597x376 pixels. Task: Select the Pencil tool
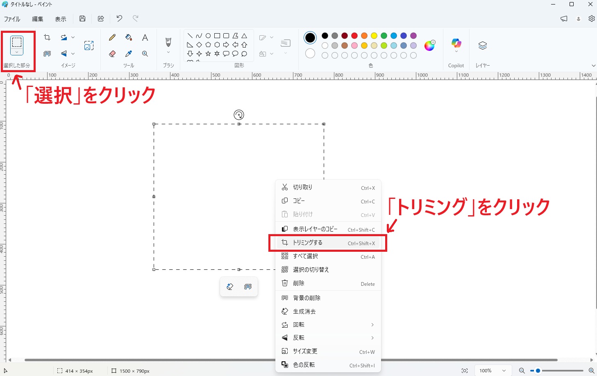[112, 37]
